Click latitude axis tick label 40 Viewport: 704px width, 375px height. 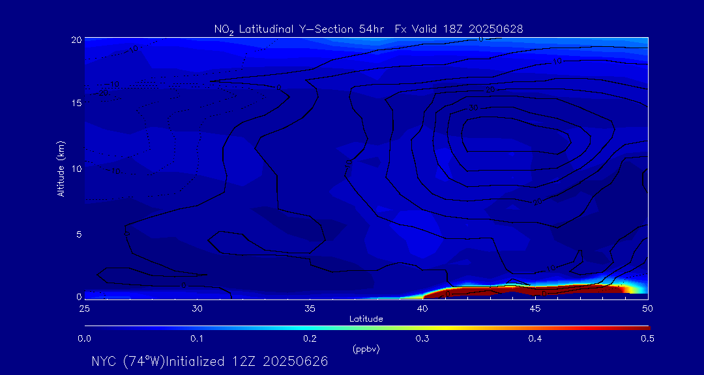423,308
